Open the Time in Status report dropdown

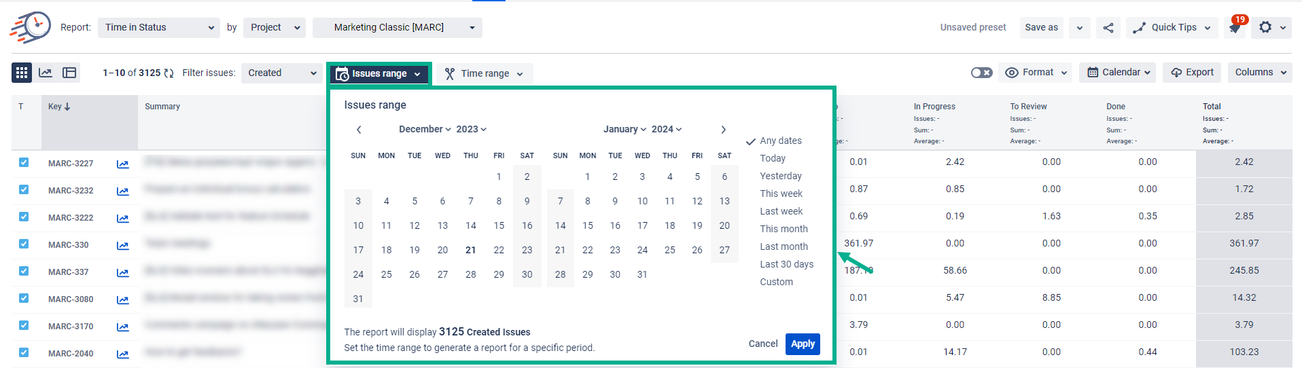pyautogui.click(x=159, y=28)
